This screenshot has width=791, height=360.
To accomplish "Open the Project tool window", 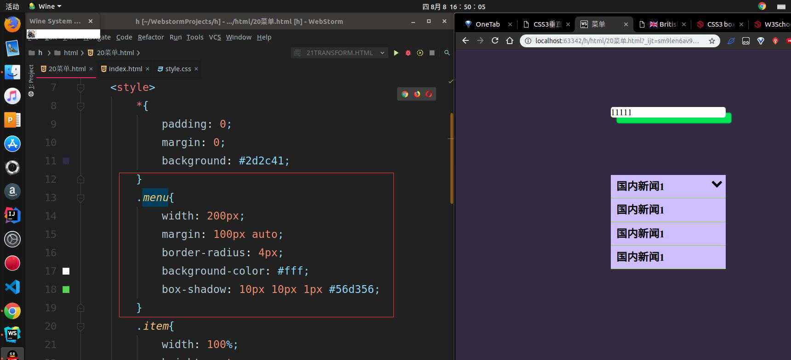I will pos(31,81).
